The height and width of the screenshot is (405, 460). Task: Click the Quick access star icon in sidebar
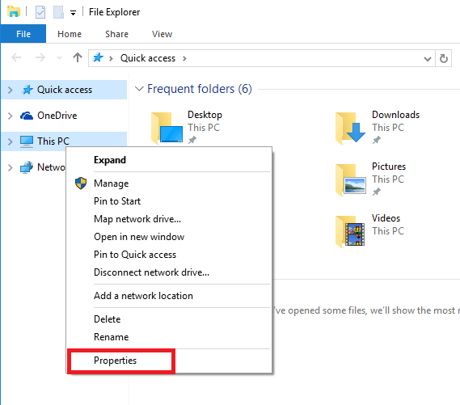click(27, 90)
